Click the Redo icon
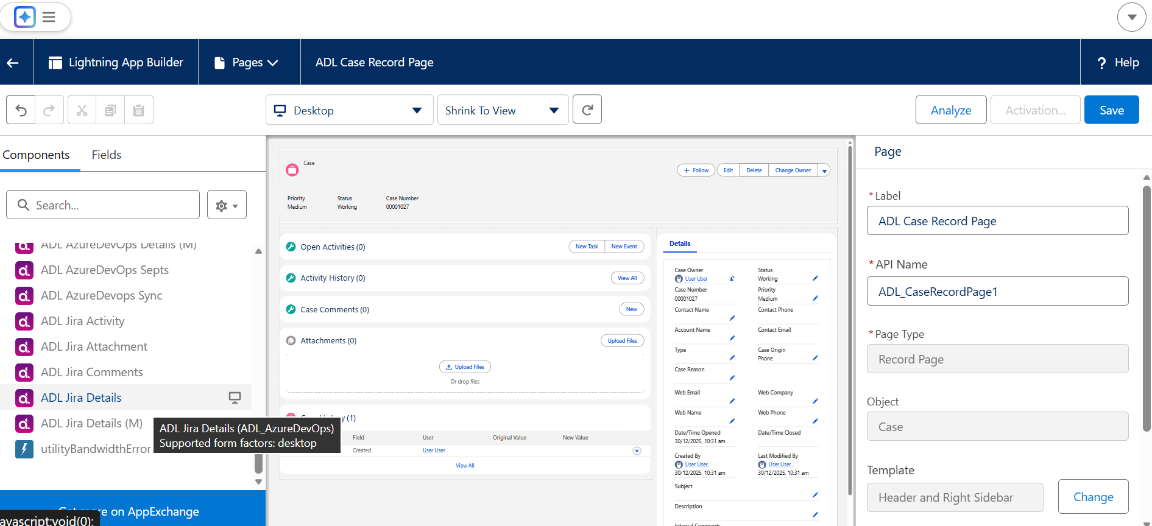This screenshot has width=1152, height=526. pos(49,110)
